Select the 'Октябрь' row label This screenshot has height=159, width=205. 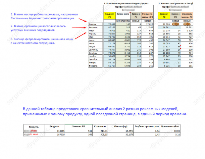95,53
